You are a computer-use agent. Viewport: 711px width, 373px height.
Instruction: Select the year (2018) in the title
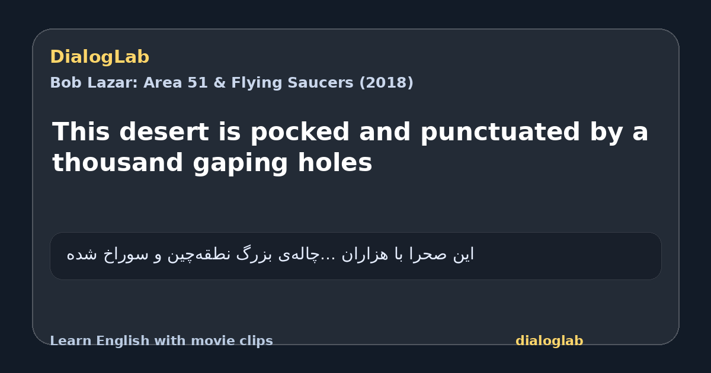tap(386, 83)
